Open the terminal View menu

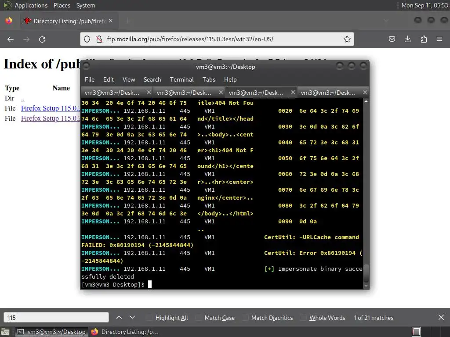coord(129,79)
